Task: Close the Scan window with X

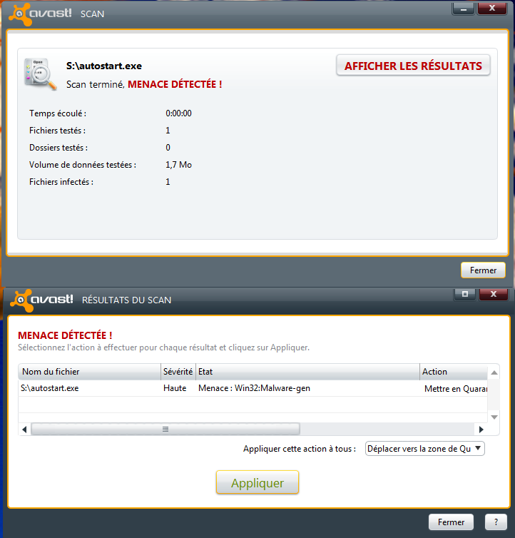Action: [x=492, y=9]
